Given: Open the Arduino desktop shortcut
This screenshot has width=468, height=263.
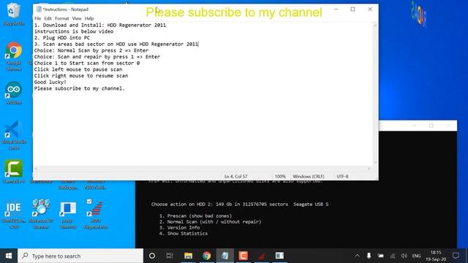Looking at the screenshot, I should click(x=13, y=93).
